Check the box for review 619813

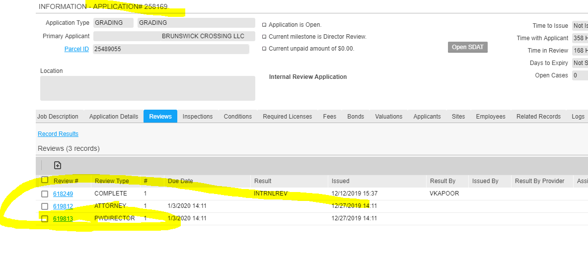pos(45,218)
